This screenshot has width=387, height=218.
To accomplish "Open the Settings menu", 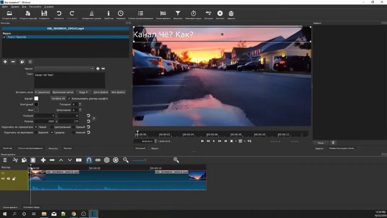I will (x=35, y=7).
